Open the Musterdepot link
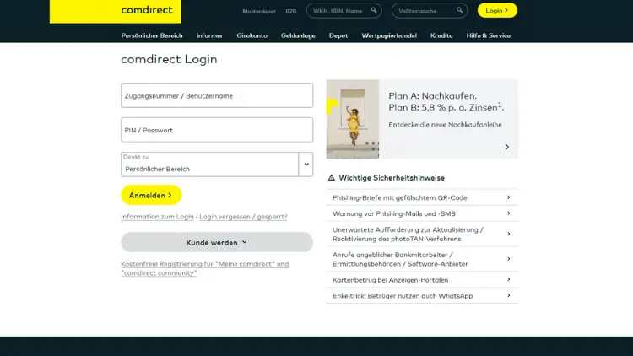This screenshot has height=356, width=633. [259, 11]
